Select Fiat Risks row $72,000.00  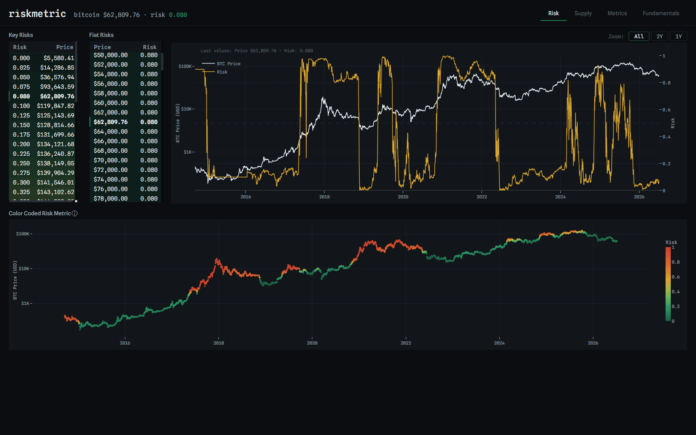[x=125, y=170]
